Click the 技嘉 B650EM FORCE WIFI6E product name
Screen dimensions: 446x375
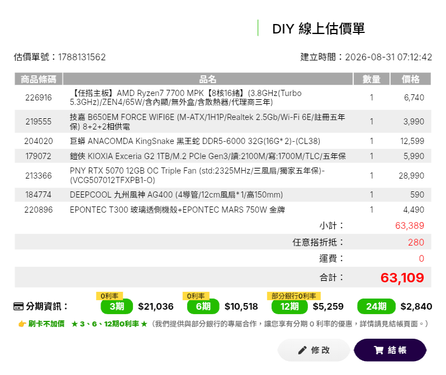tap(207, 122)
